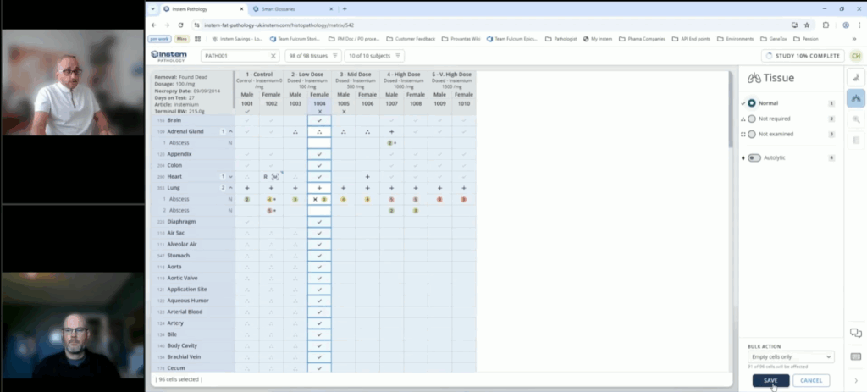Click the CH user avatar
Screen dimensions: 867x392
855,56
